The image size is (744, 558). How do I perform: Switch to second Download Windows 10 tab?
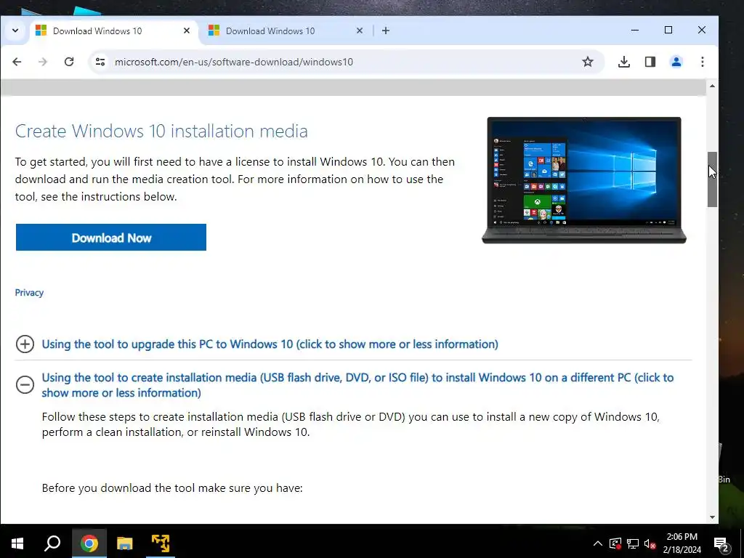pos(285,31)
